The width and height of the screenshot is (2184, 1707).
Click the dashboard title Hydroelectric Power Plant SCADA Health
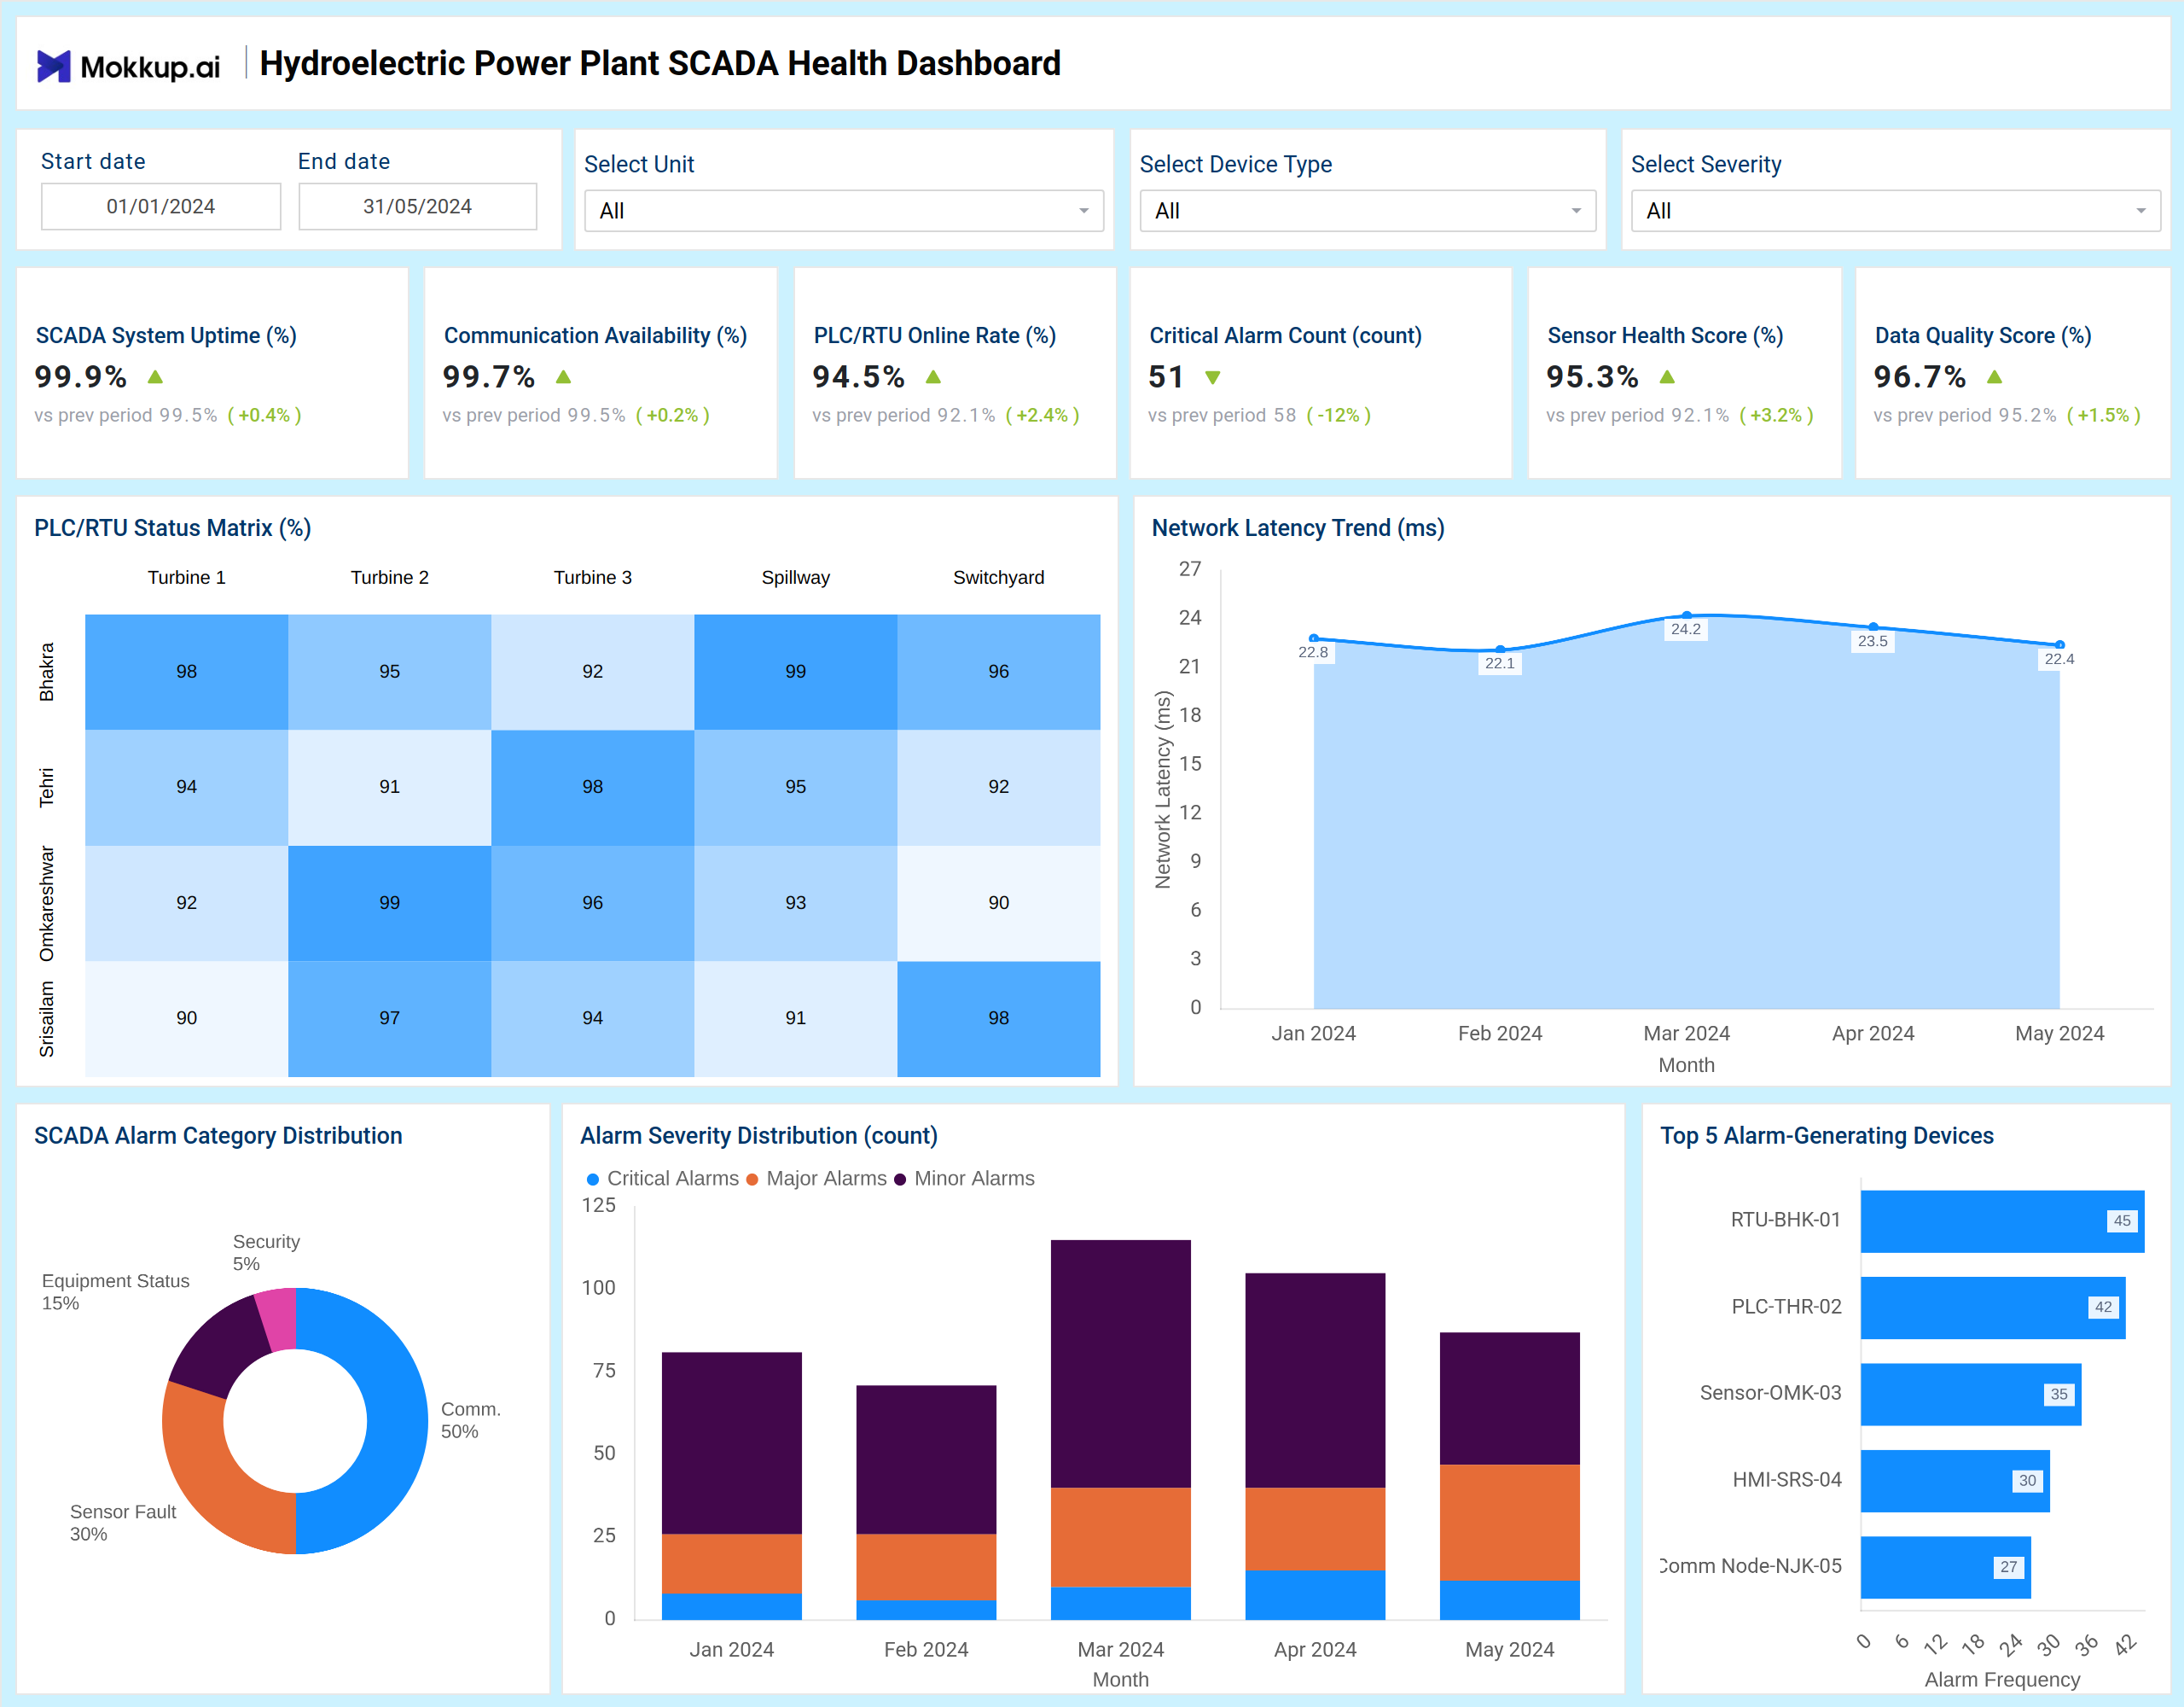pyautogui.click(x=660, y=64)
